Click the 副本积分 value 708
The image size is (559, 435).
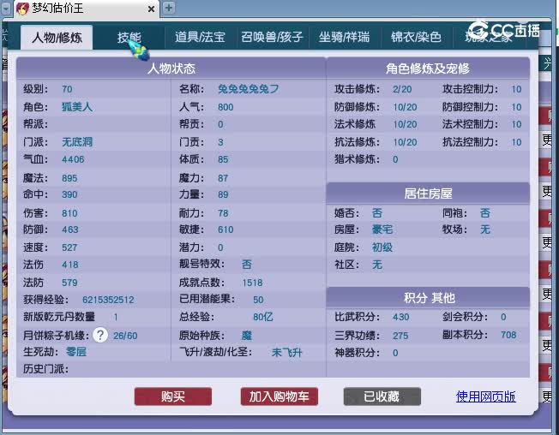pos(508,335)
